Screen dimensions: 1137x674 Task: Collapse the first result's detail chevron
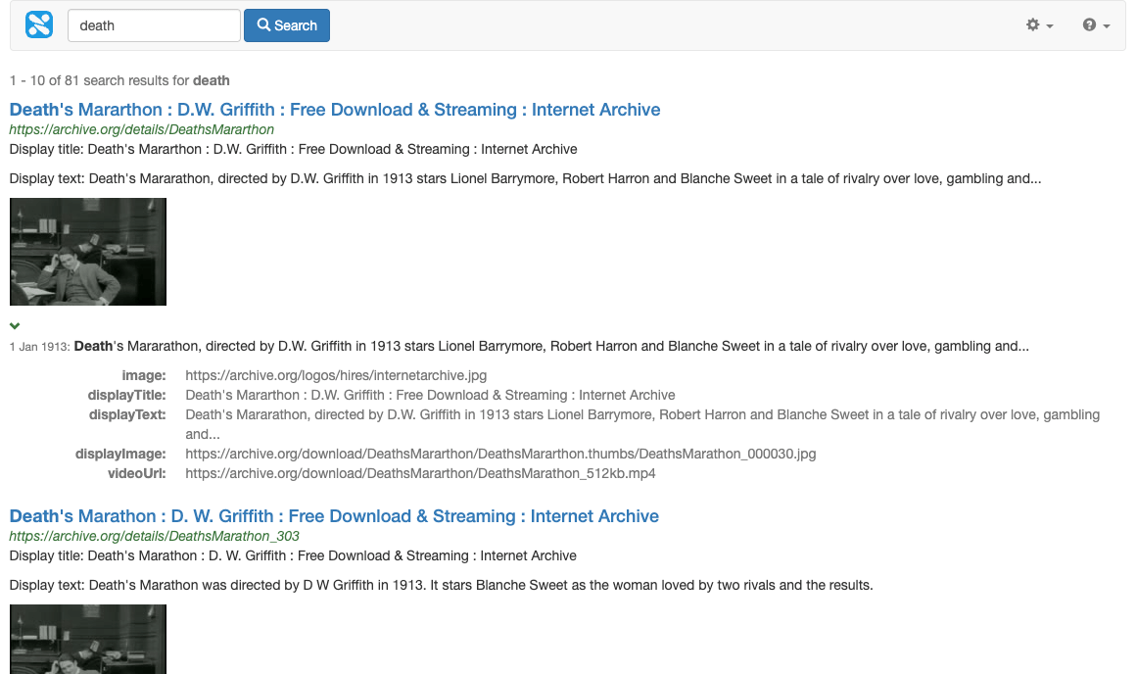pyautogui.click(x=14, y=325)
